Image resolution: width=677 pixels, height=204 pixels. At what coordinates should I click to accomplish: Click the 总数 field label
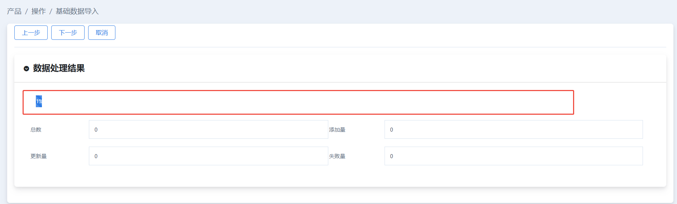tap(36, 130)
